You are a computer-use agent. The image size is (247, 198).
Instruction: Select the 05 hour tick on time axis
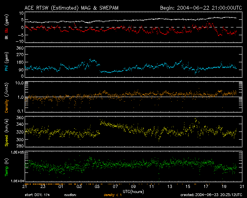[x=96, y=187]
